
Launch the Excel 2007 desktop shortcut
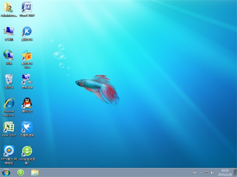point(9,127)
